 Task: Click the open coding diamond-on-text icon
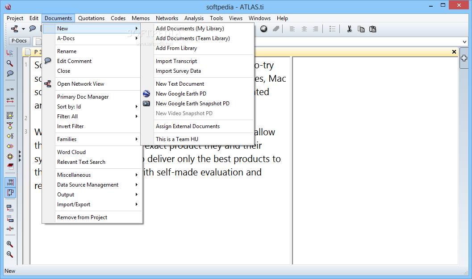tap(10, 115)
